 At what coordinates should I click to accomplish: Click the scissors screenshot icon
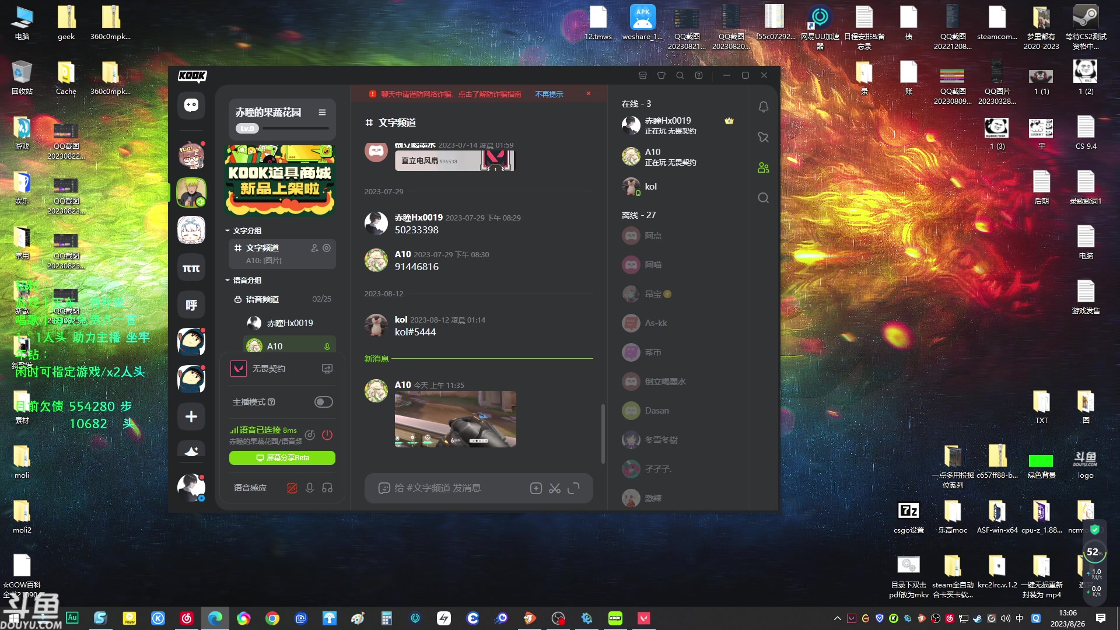click(555, 488)
